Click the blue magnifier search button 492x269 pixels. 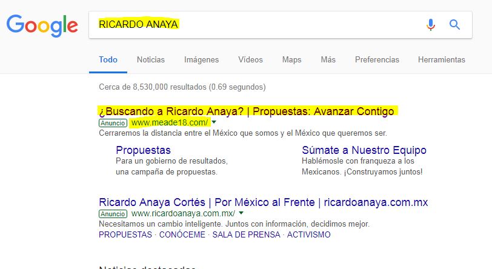[x=454, y=25]
